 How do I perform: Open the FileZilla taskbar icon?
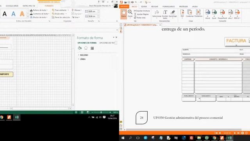tap(191, 138)
